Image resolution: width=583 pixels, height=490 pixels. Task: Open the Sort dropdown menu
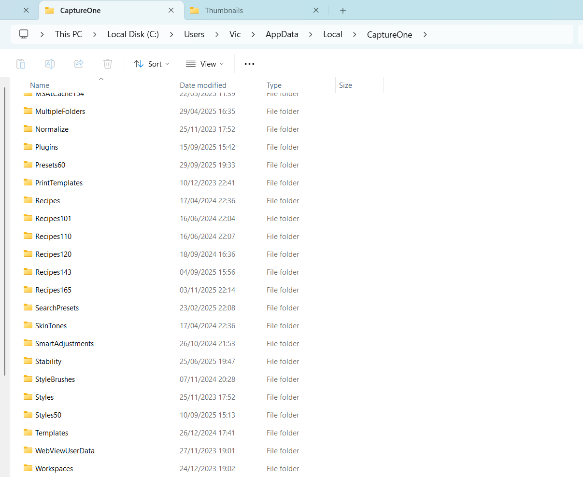152,64
